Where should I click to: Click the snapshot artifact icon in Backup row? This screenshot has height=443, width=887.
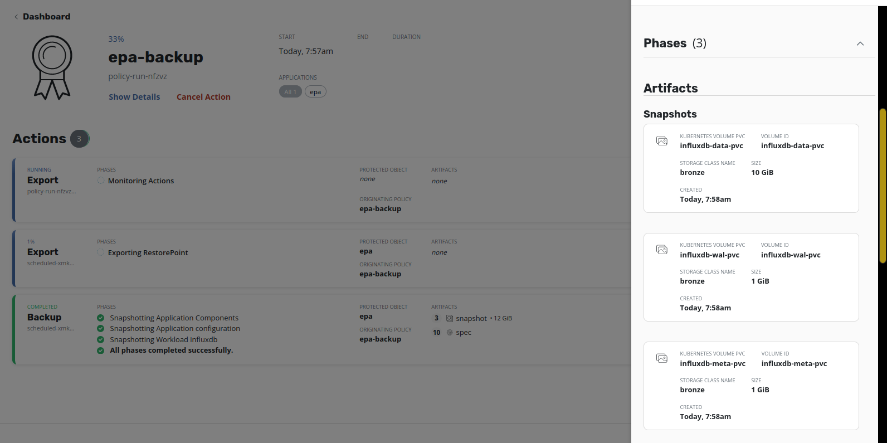click(450, 318)
